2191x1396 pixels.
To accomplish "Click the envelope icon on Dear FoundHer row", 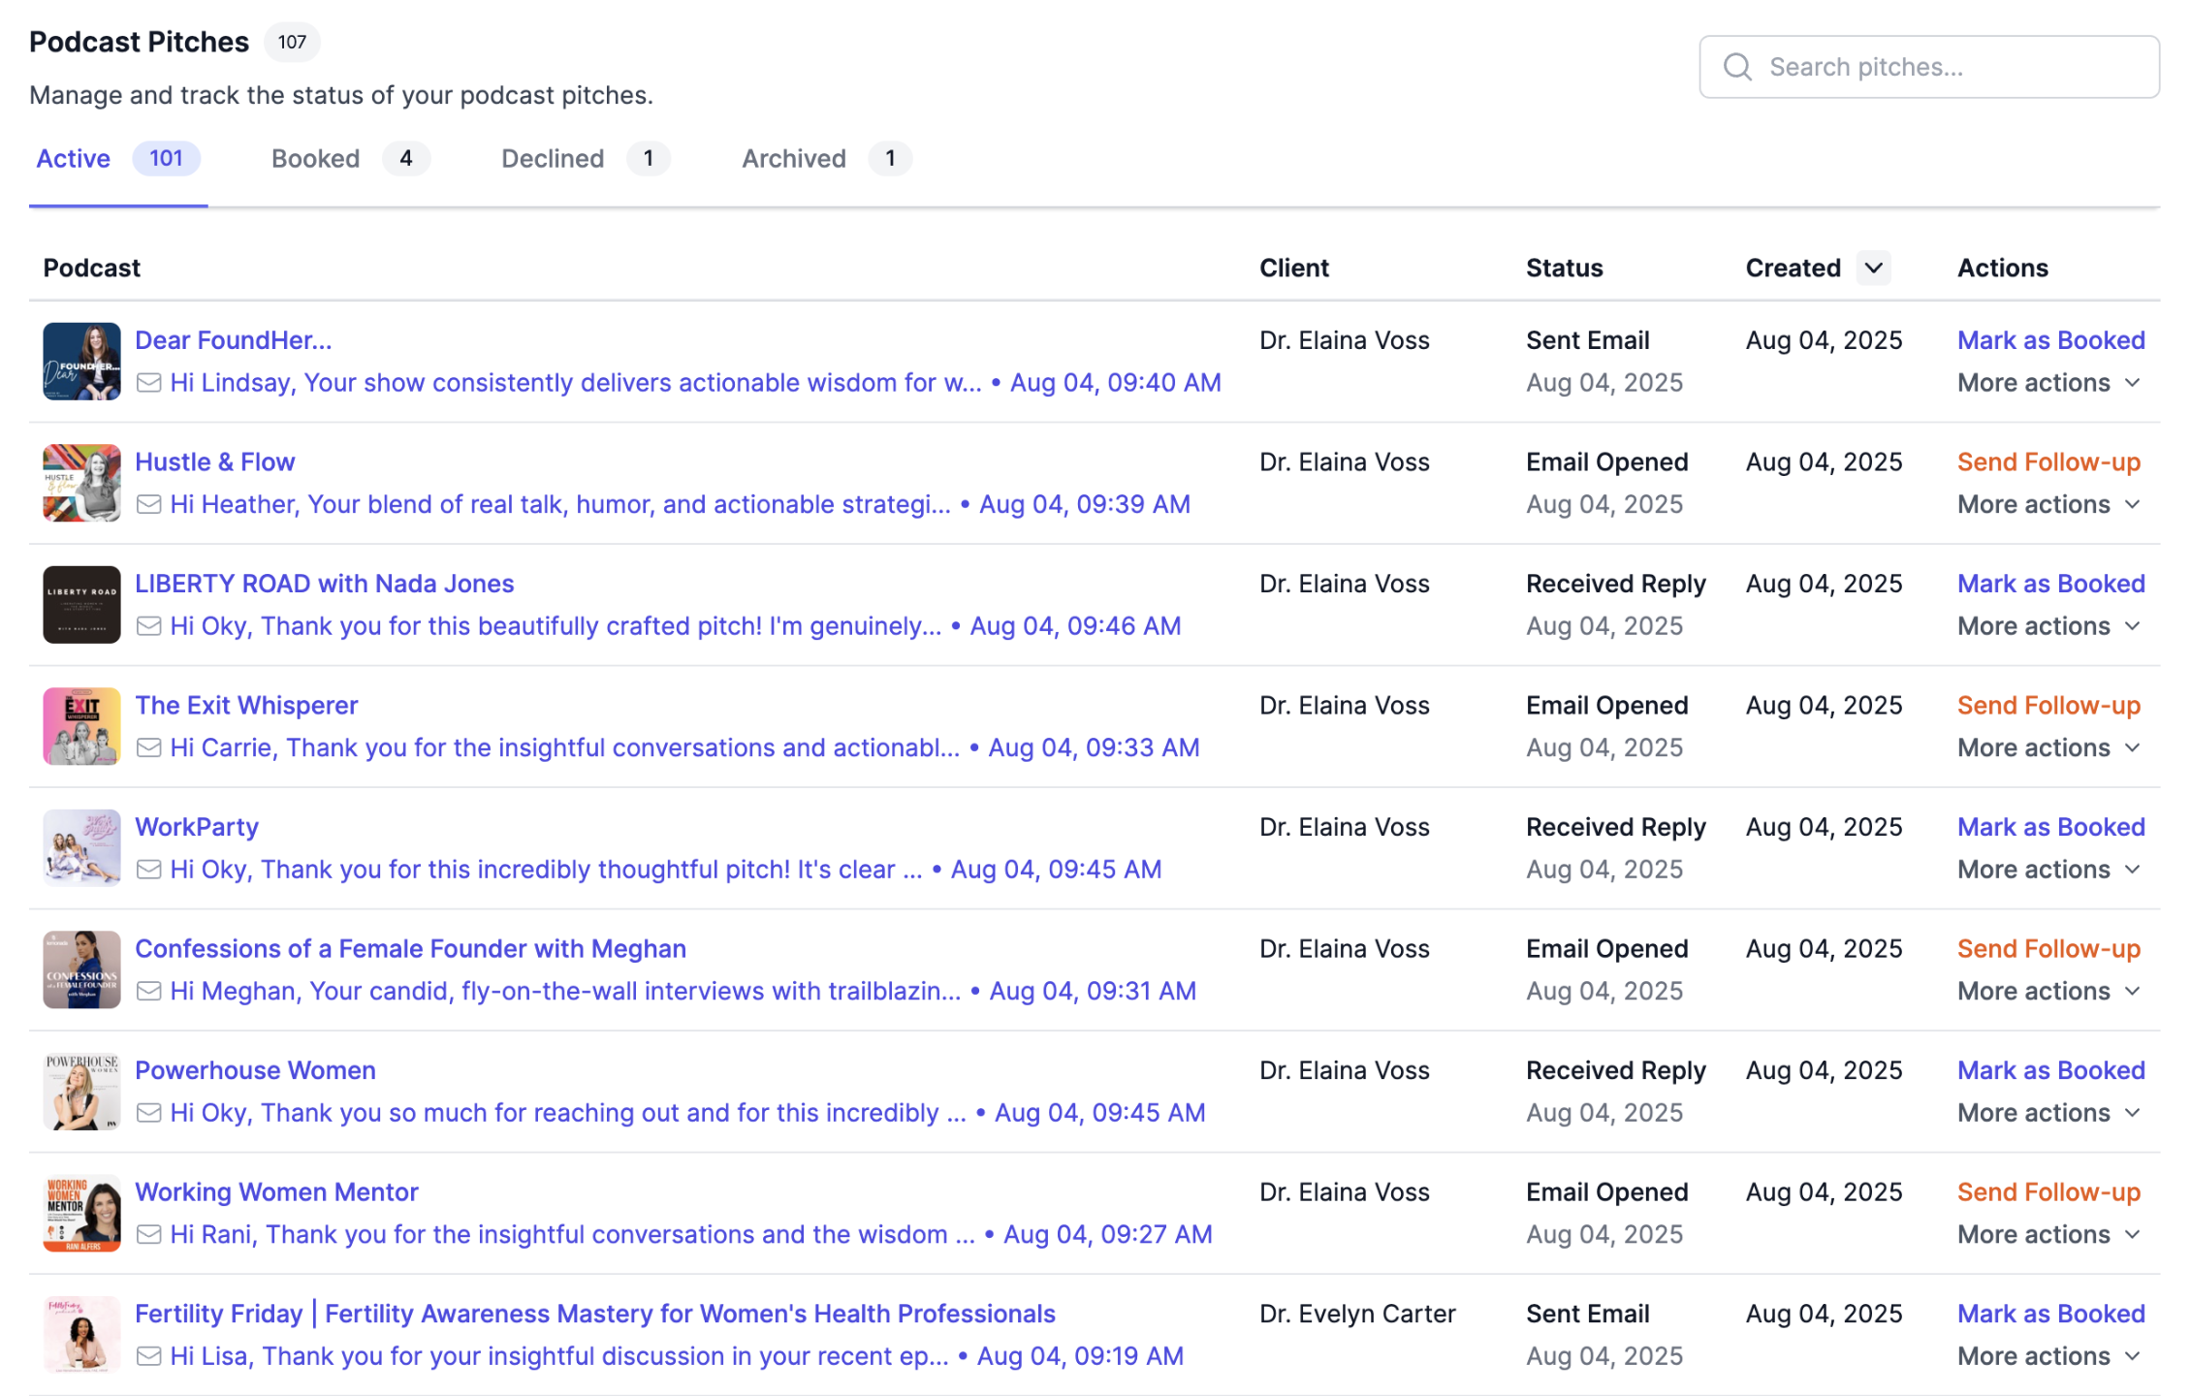I will pos(150,382).
